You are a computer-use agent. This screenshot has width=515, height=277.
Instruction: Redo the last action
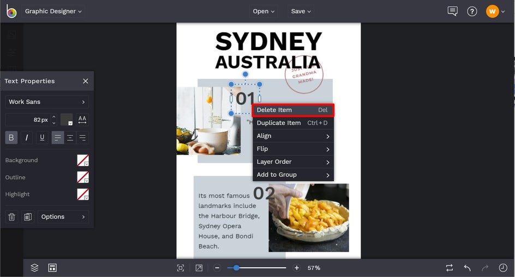pos(485,268)
